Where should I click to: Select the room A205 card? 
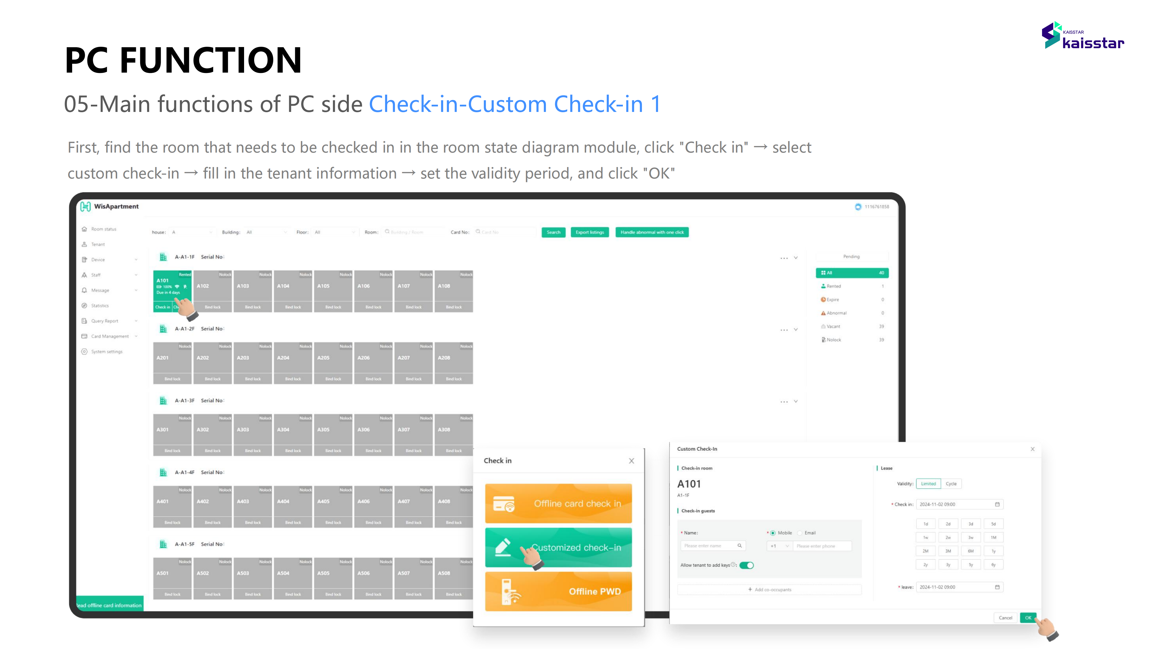pos(333,363)
